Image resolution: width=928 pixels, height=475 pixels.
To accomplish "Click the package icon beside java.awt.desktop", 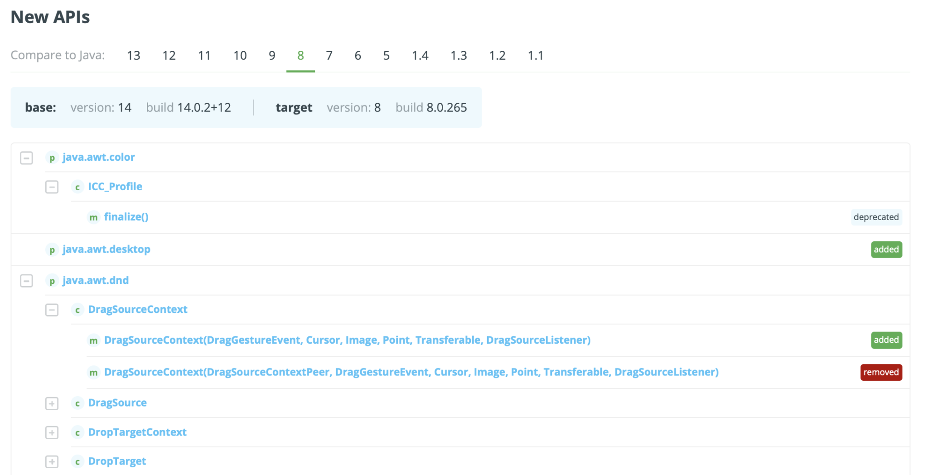I will (52, 249).
